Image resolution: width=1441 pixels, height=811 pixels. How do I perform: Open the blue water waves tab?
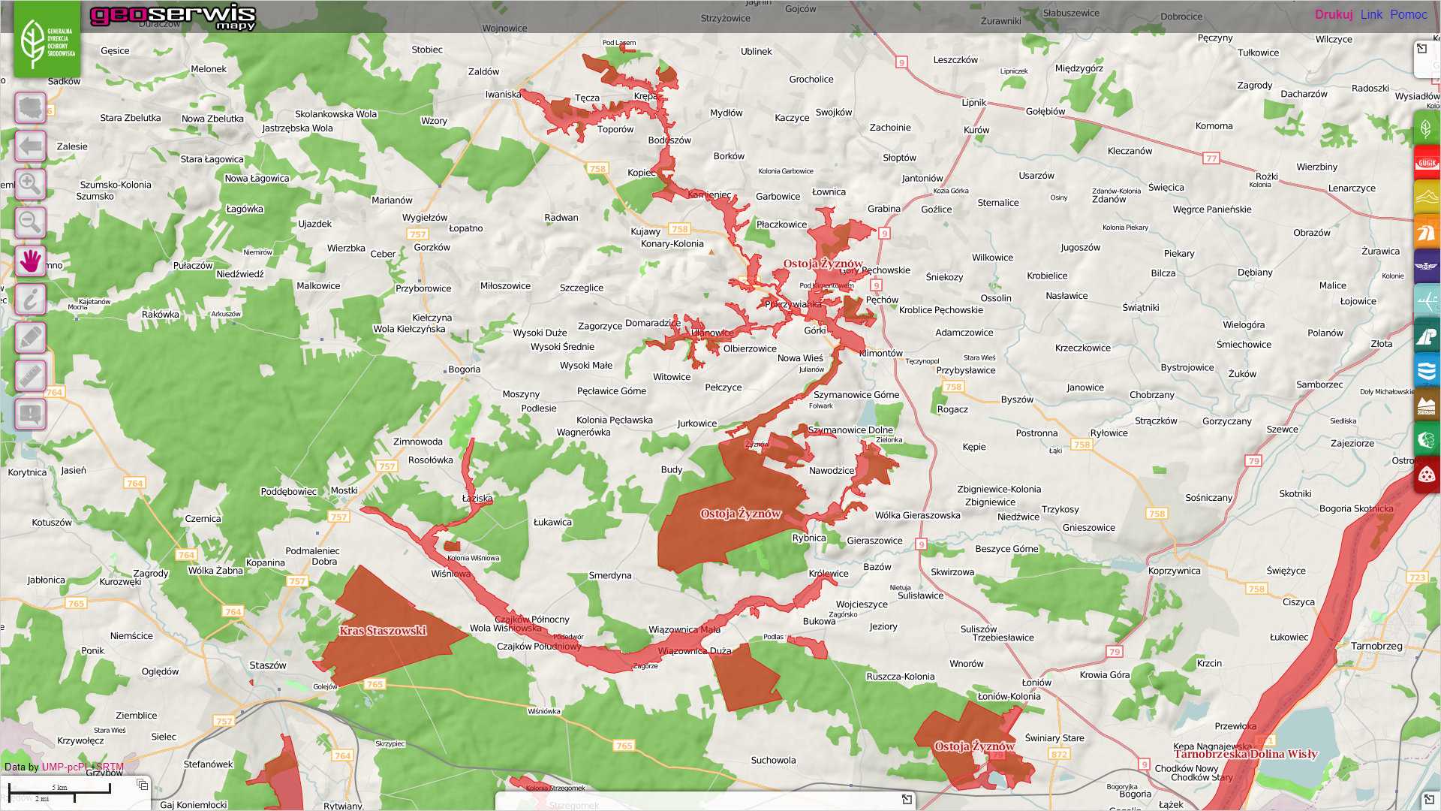(1427, 370)
